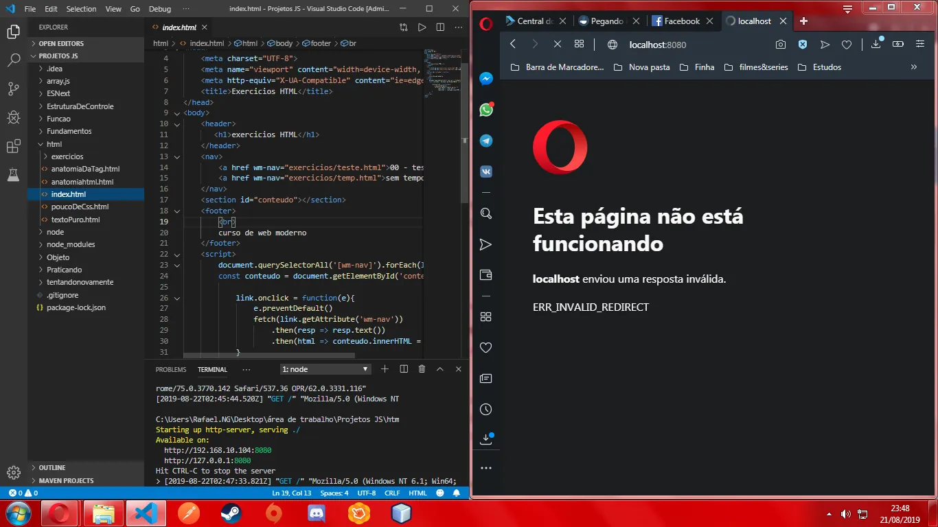Open the Source Control view in activity bar

13,89
